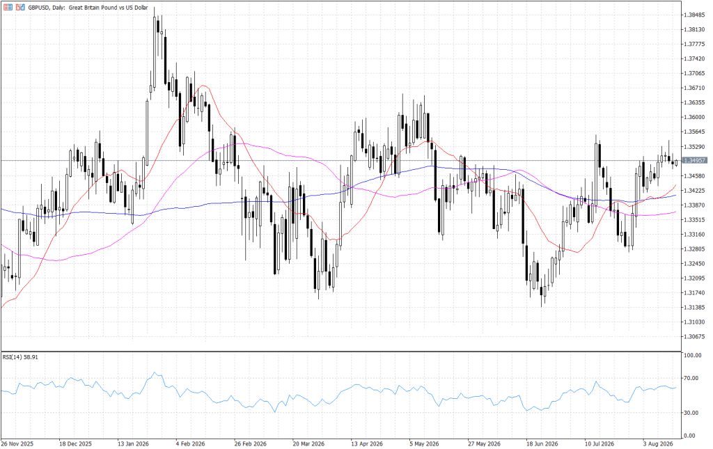Click the 3 Aug 2026 date label
Image resolution: width=713 pixels, height=449 pixels.
657,443
